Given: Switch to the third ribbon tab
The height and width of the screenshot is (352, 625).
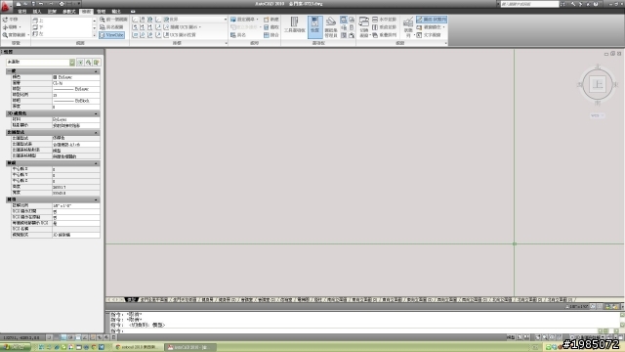Looking at the screenshot, I should [x=52, y=12].
